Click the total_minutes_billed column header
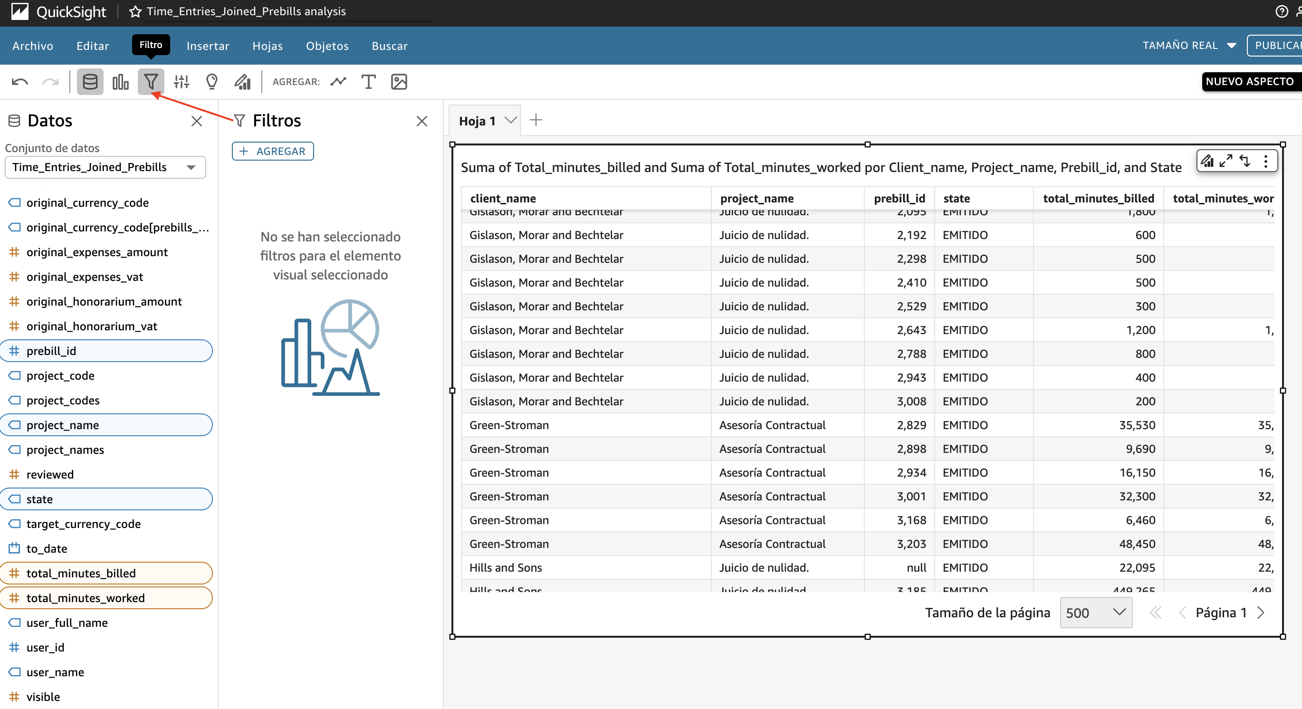 pyautogui.click(x=1099, y=199)
